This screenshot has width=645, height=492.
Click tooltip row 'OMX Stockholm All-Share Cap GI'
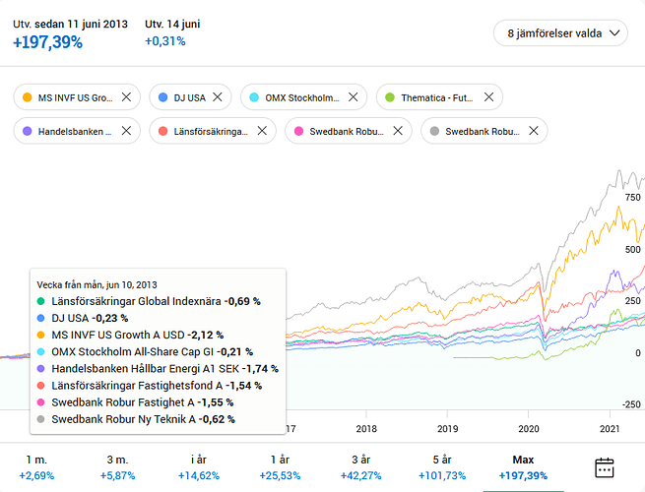[x=145, y=352]
